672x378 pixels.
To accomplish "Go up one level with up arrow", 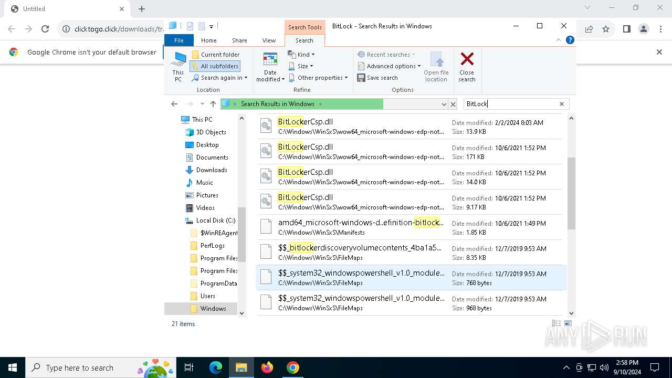I will [213, 104].
